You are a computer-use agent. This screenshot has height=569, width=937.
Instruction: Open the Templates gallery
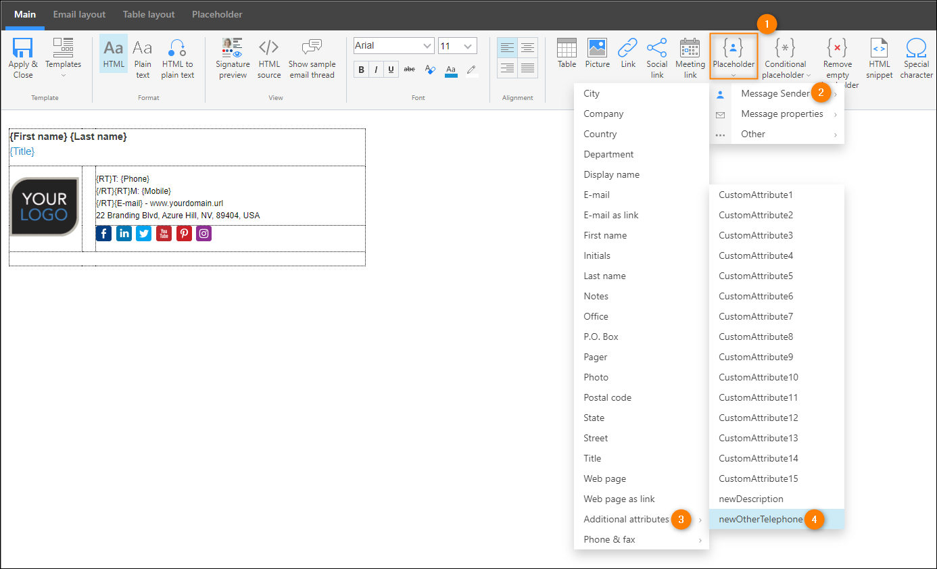click(x=63, y=57)
